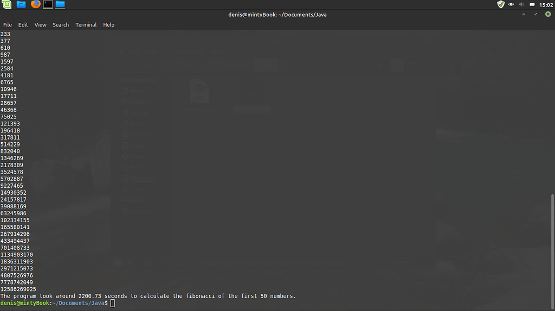Open calendar from the 15:02 clock
555x311 pixels.
[545, 4]
